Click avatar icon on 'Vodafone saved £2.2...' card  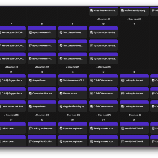(61, 80)
